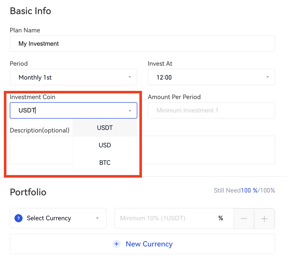Focus the Plan Name field containing My Investment
The image size is (287, 268).
pyautogui.click(x=142, y=44)
